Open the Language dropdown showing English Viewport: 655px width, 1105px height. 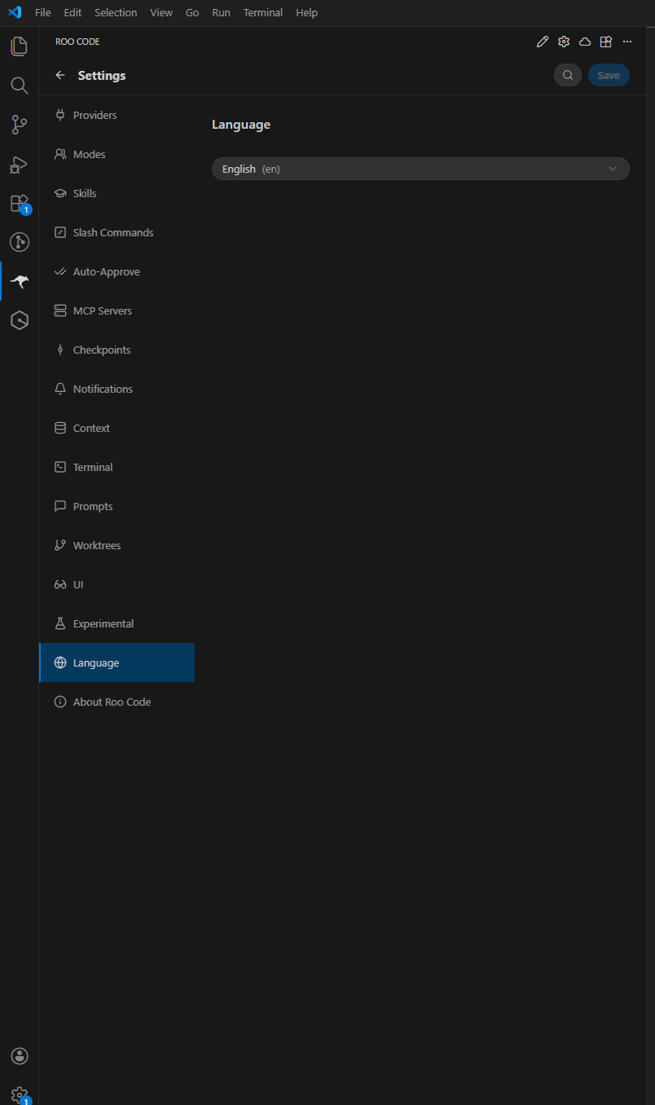420,169
